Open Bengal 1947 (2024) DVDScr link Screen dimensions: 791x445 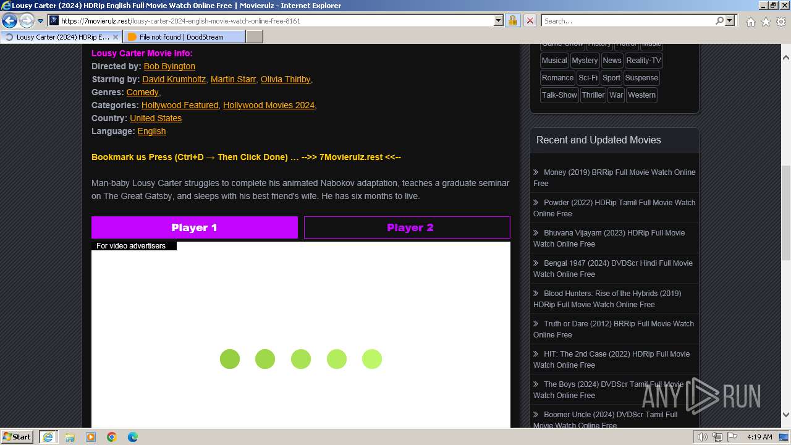point(613,269)
